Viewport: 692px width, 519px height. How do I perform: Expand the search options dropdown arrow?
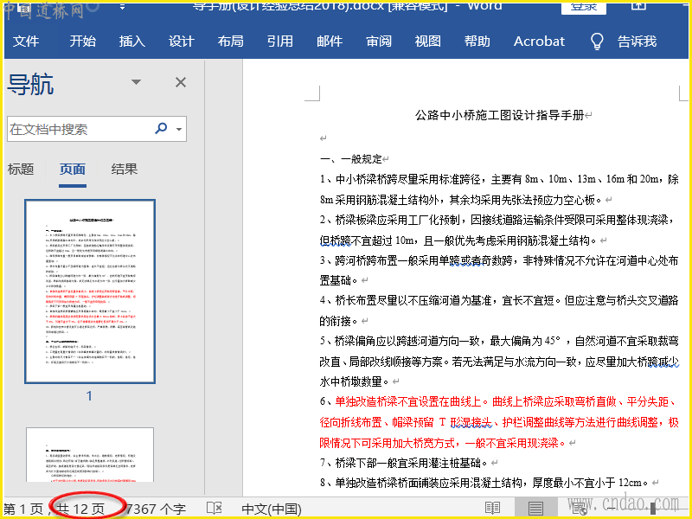pos(179,129)
